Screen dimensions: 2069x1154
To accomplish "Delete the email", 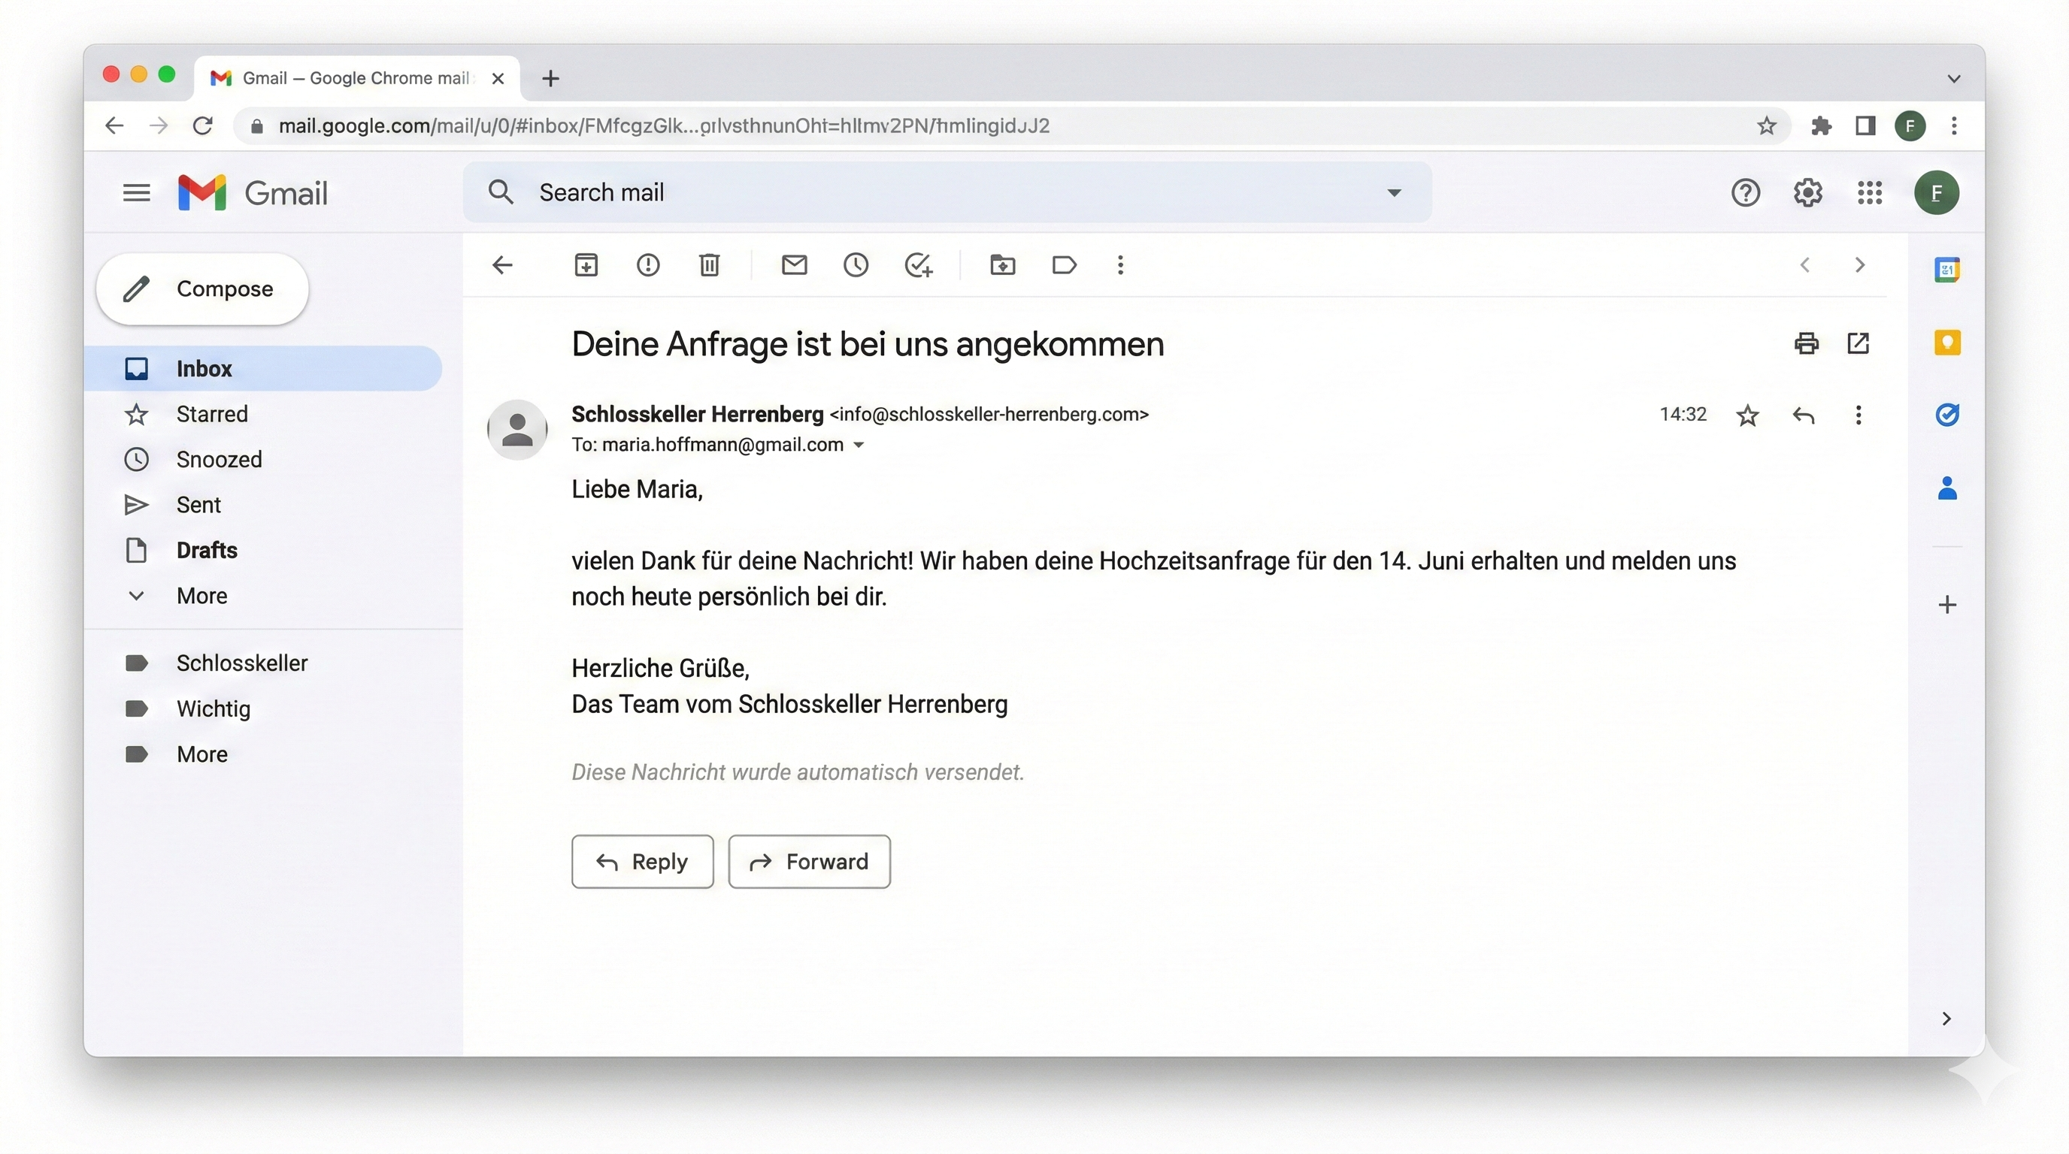I will [708, 264].
